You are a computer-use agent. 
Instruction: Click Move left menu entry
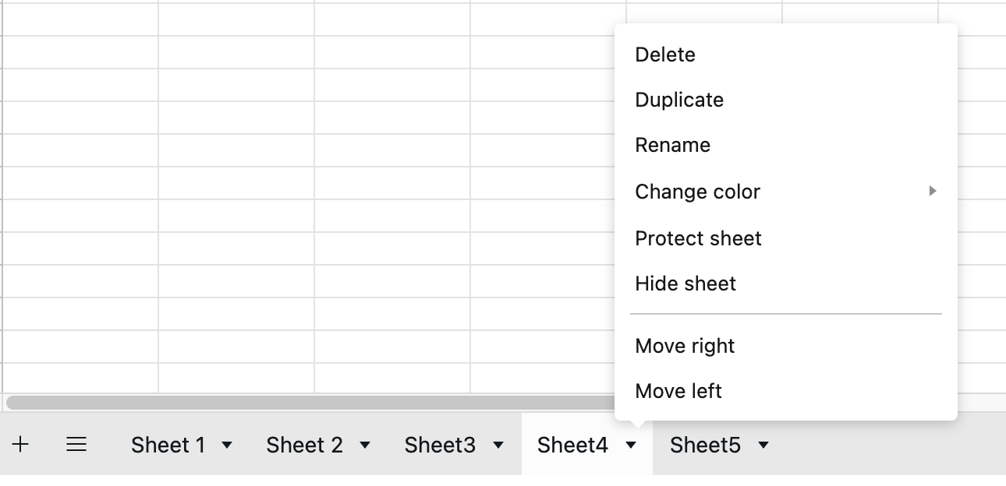coord(678,391)
